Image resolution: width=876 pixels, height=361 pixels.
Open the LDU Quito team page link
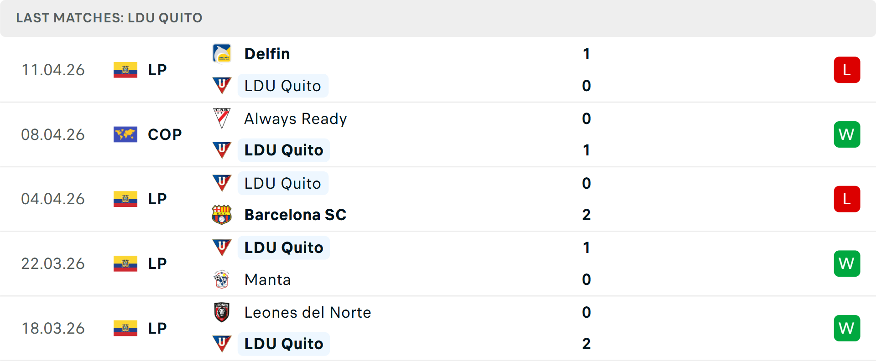283,86
